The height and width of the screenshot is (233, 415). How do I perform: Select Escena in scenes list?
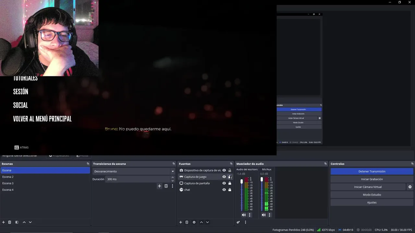click(x=45, y=170)
